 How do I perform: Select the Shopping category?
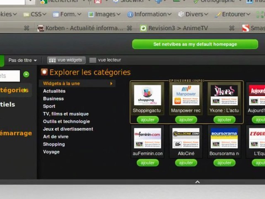click(x=54, y=144)
